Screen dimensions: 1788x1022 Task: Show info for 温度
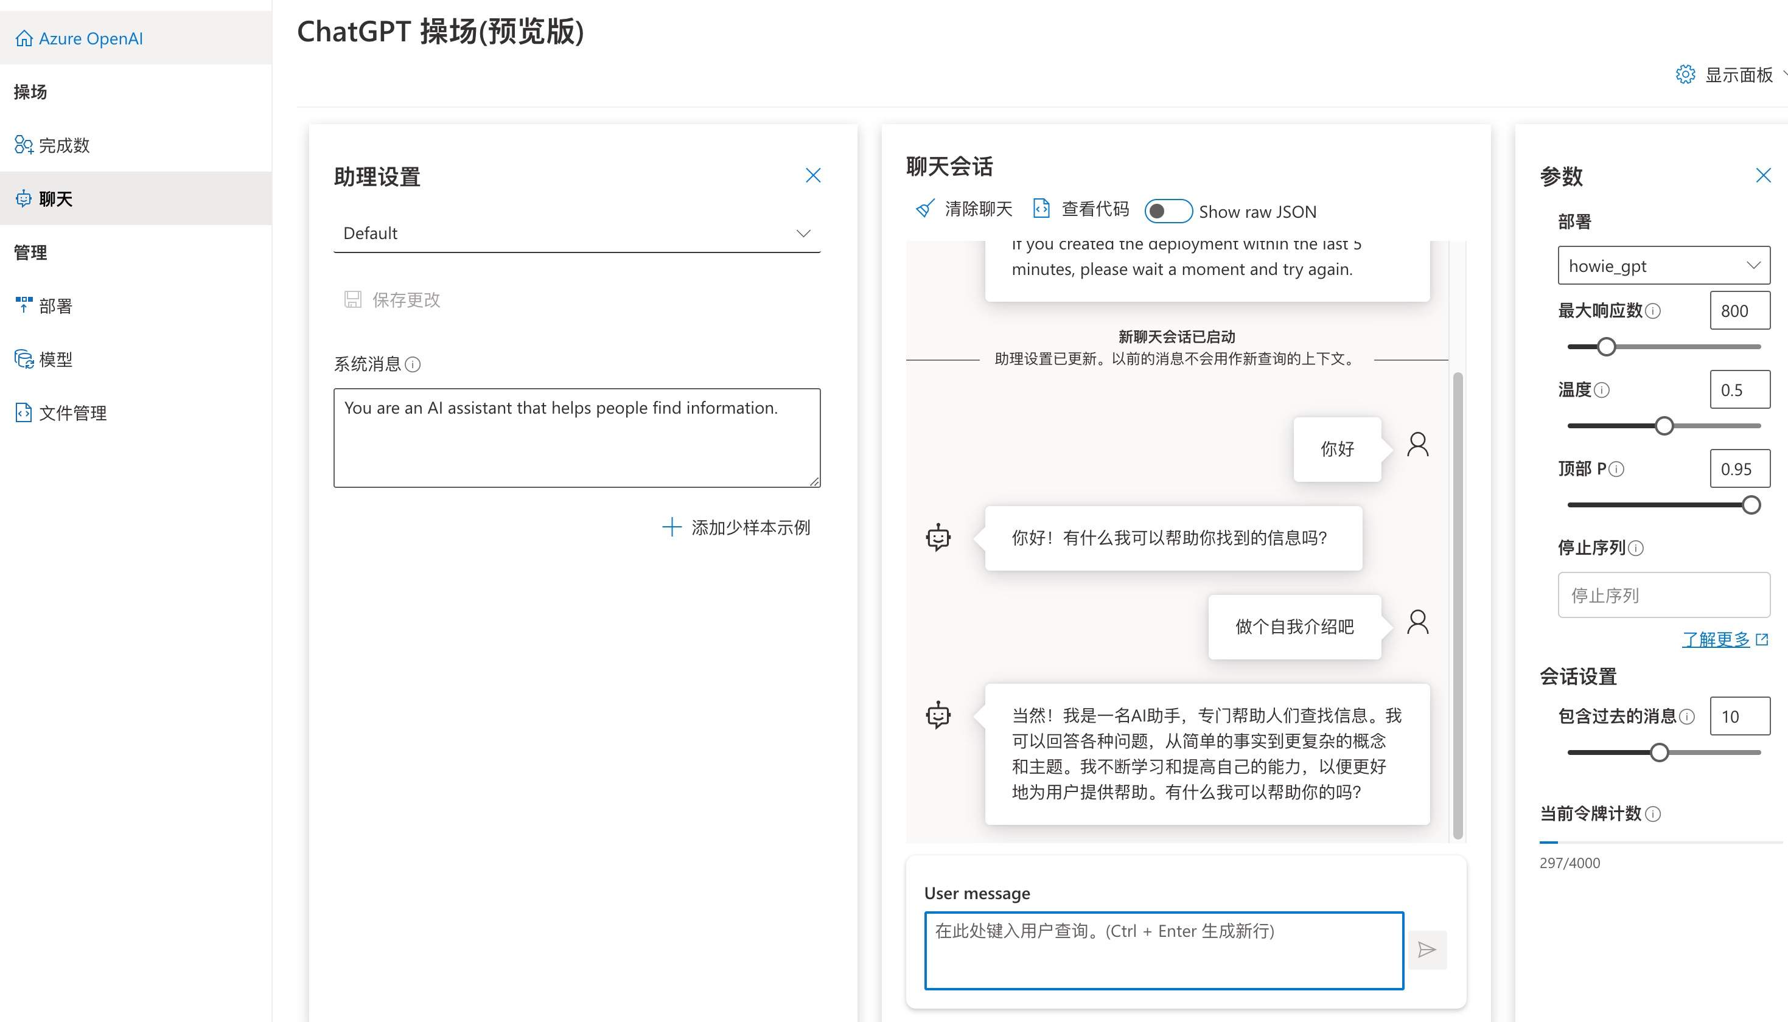tap(1602, 391)
